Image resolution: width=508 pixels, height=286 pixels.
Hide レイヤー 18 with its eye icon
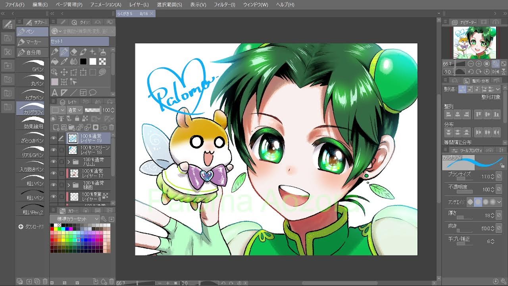click(x=54, y=150)
